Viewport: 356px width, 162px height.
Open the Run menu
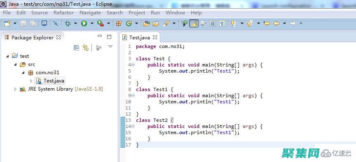155,13
